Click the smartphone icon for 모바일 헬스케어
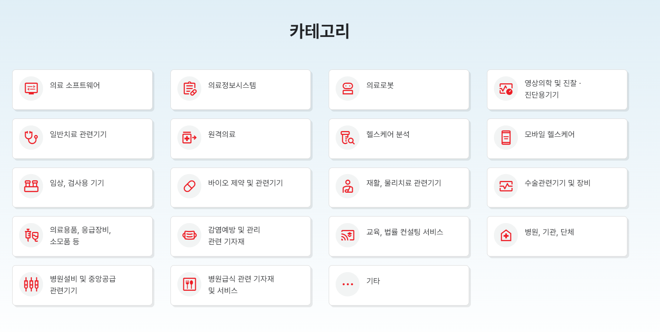Image resolution: width=660 pixels, height=332 pixels. pos(506,138)
